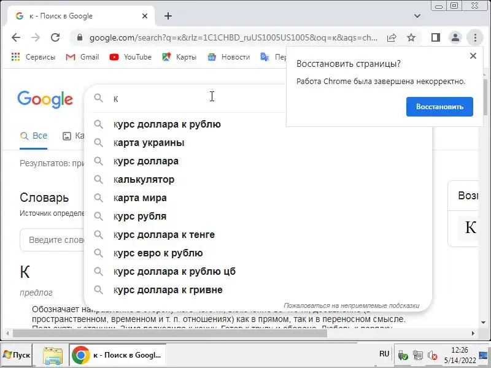The height and width of the screenshot is (368, 491).
Task: Bookmark this page with the star icon
Action: click(411, 37)
